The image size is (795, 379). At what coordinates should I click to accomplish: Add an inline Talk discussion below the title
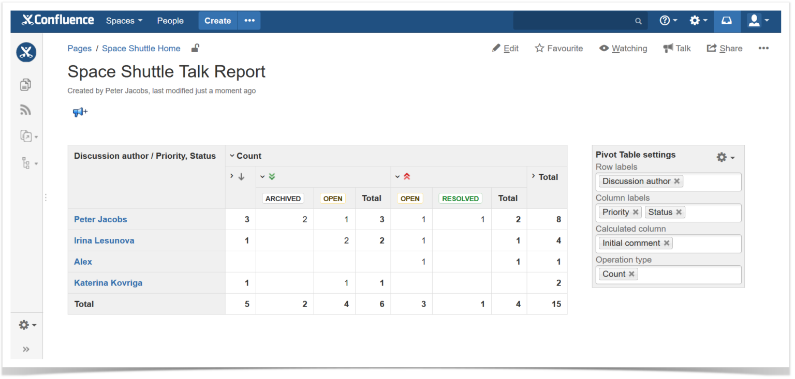pos(80,112)
